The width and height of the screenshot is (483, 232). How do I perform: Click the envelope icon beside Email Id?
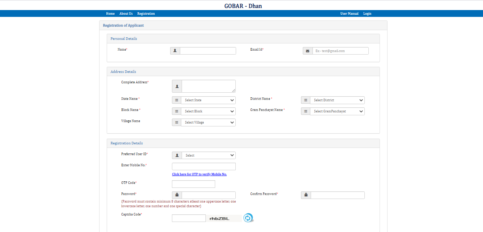[307, 51]
